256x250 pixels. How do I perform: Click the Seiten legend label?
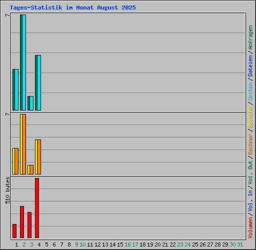click(250, 91)
